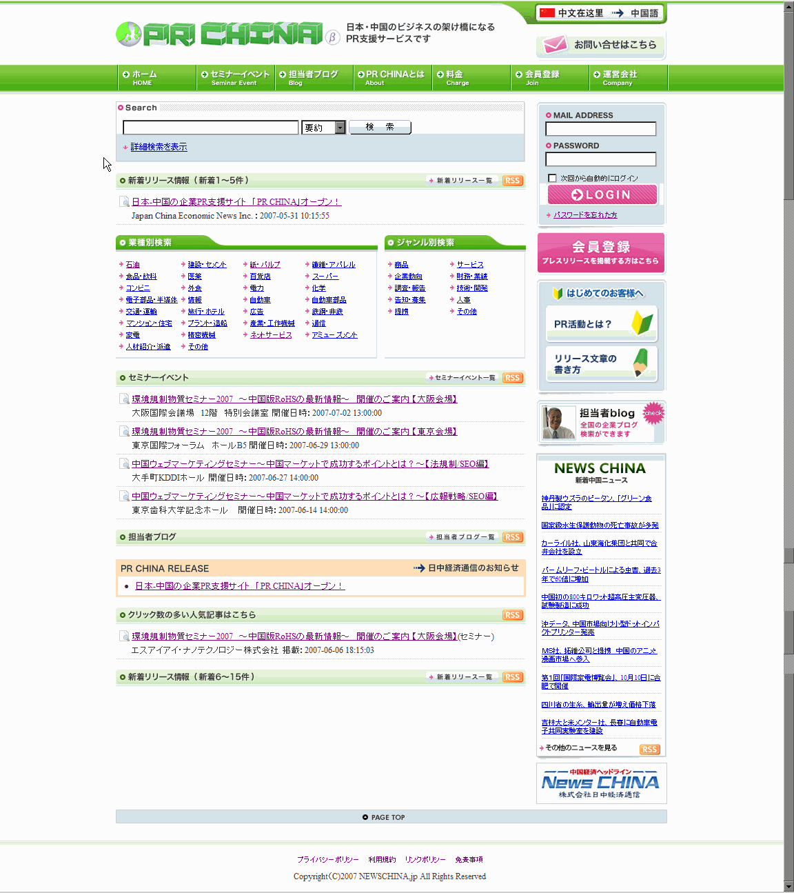
Task: Click the forgot password link
Action: pyautogui.click(x=585, y=215)
